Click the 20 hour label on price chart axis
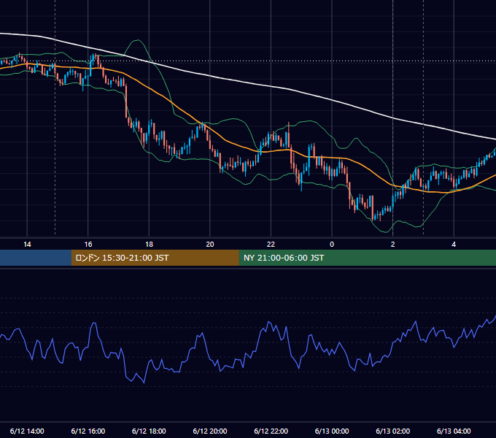Screen dimensions: 496x438 coord(210,245)
